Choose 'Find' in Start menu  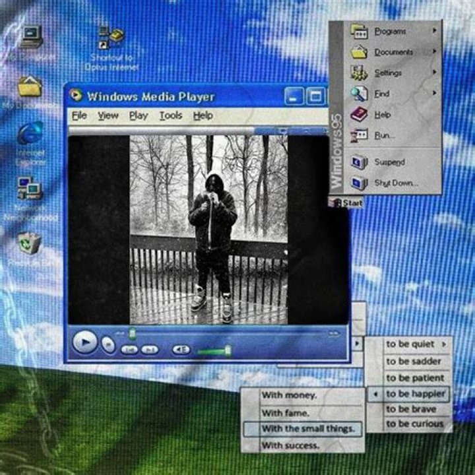coord(382,94)
